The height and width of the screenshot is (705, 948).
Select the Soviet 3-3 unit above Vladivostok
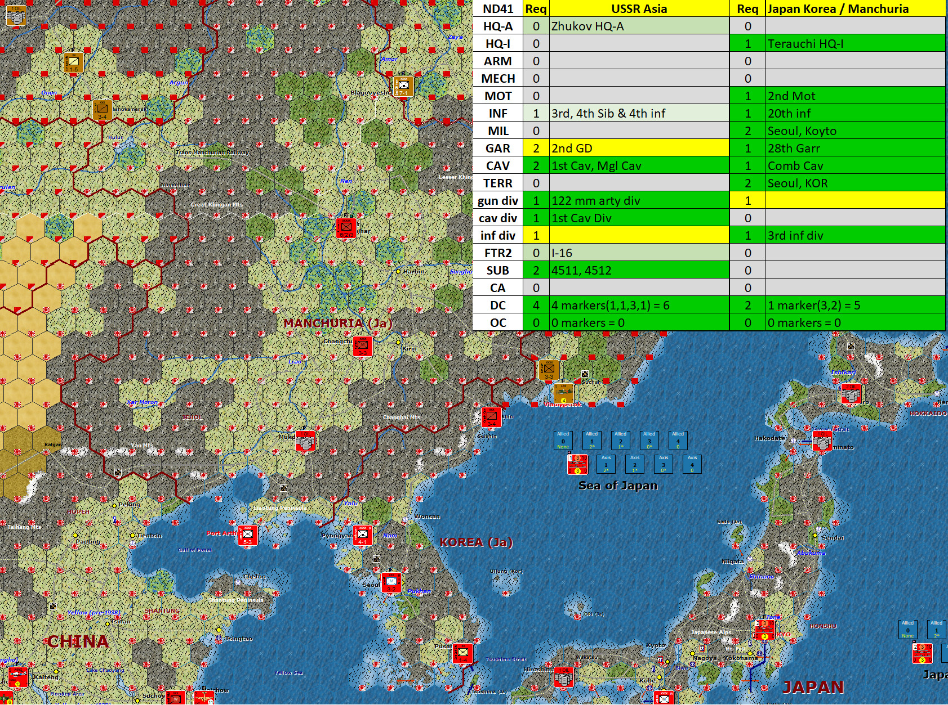549,370
